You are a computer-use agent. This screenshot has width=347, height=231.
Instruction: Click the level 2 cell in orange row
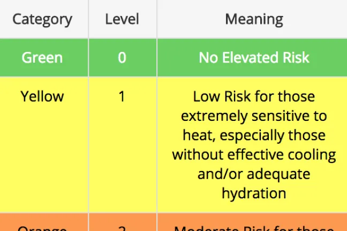pyautogui.click(x=122, y=227)
